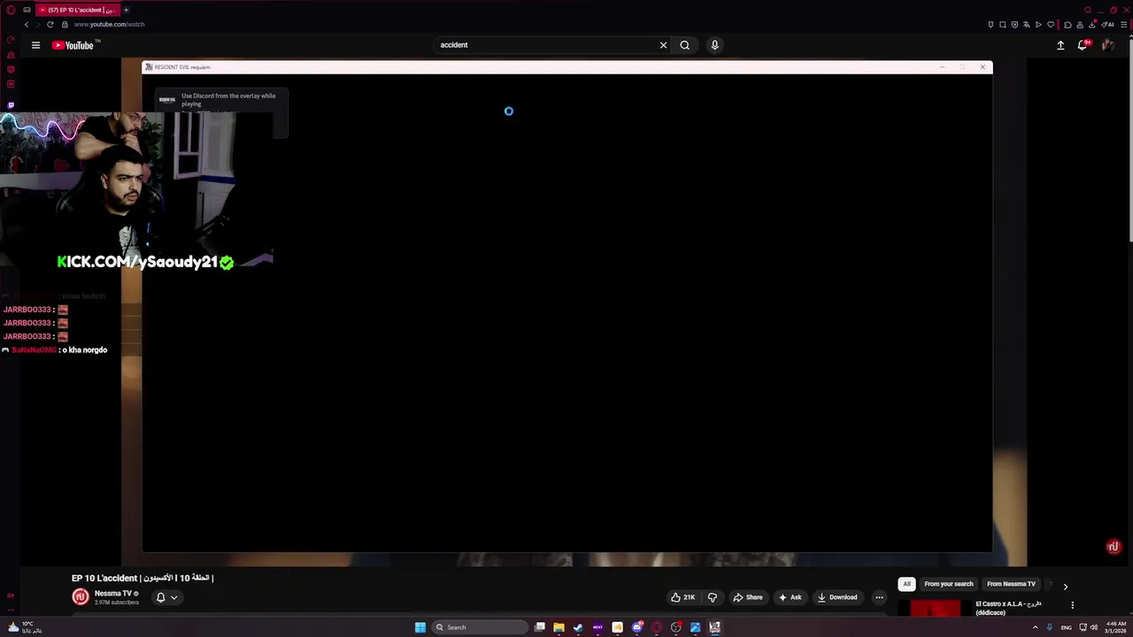Open the taskbar clock showing 4:46 AM
Screen dimensions: 1133x637
(x=1115, y=627)
